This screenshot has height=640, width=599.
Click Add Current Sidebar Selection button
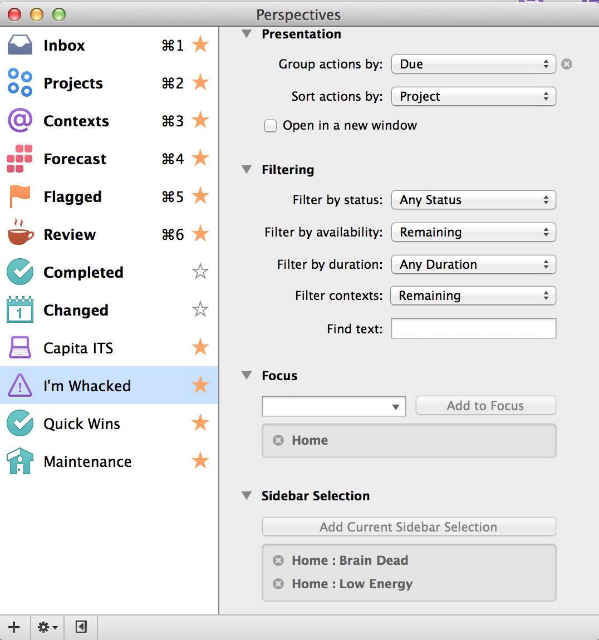(x=409, y=526)
